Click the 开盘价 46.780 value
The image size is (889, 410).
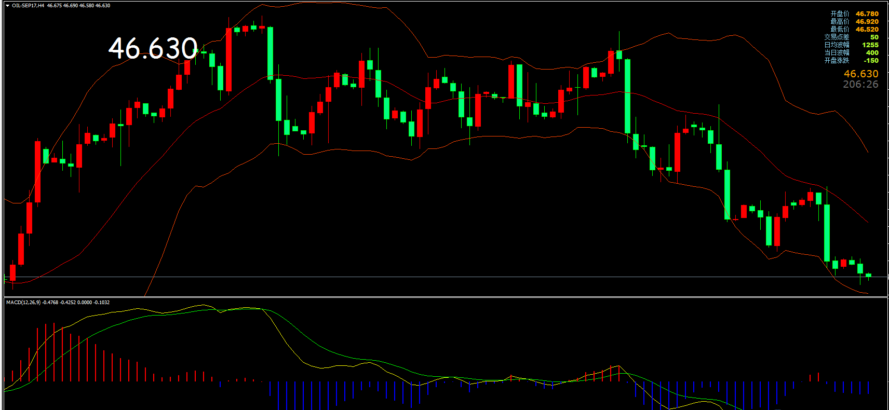(x=867, y=14)
